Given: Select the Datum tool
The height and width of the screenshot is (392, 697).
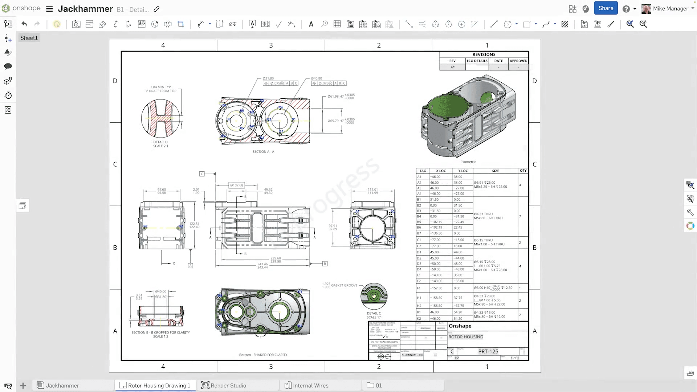Looking at the screenshot, I should pos(252,24).
